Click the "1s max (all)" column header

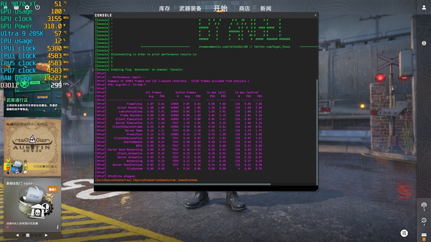217,92
